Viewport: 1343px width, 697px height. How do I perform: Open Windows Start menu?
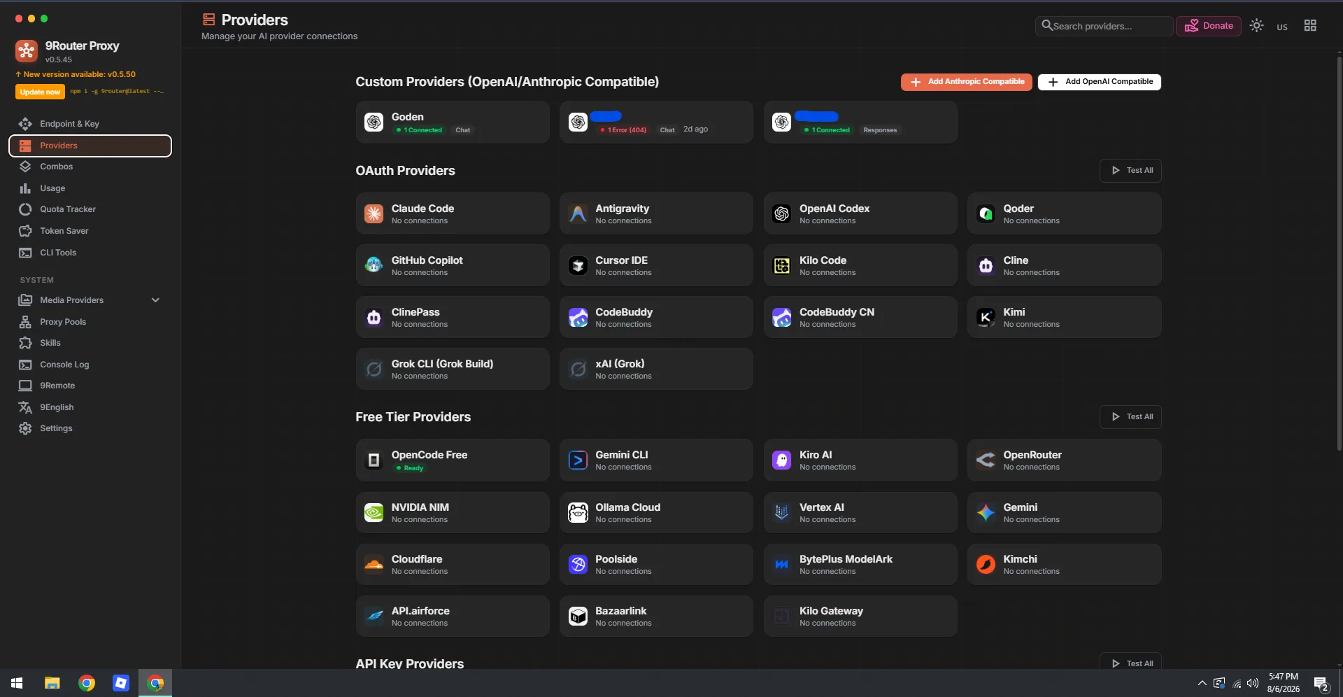pyautogui.click(x=17, y=683)
